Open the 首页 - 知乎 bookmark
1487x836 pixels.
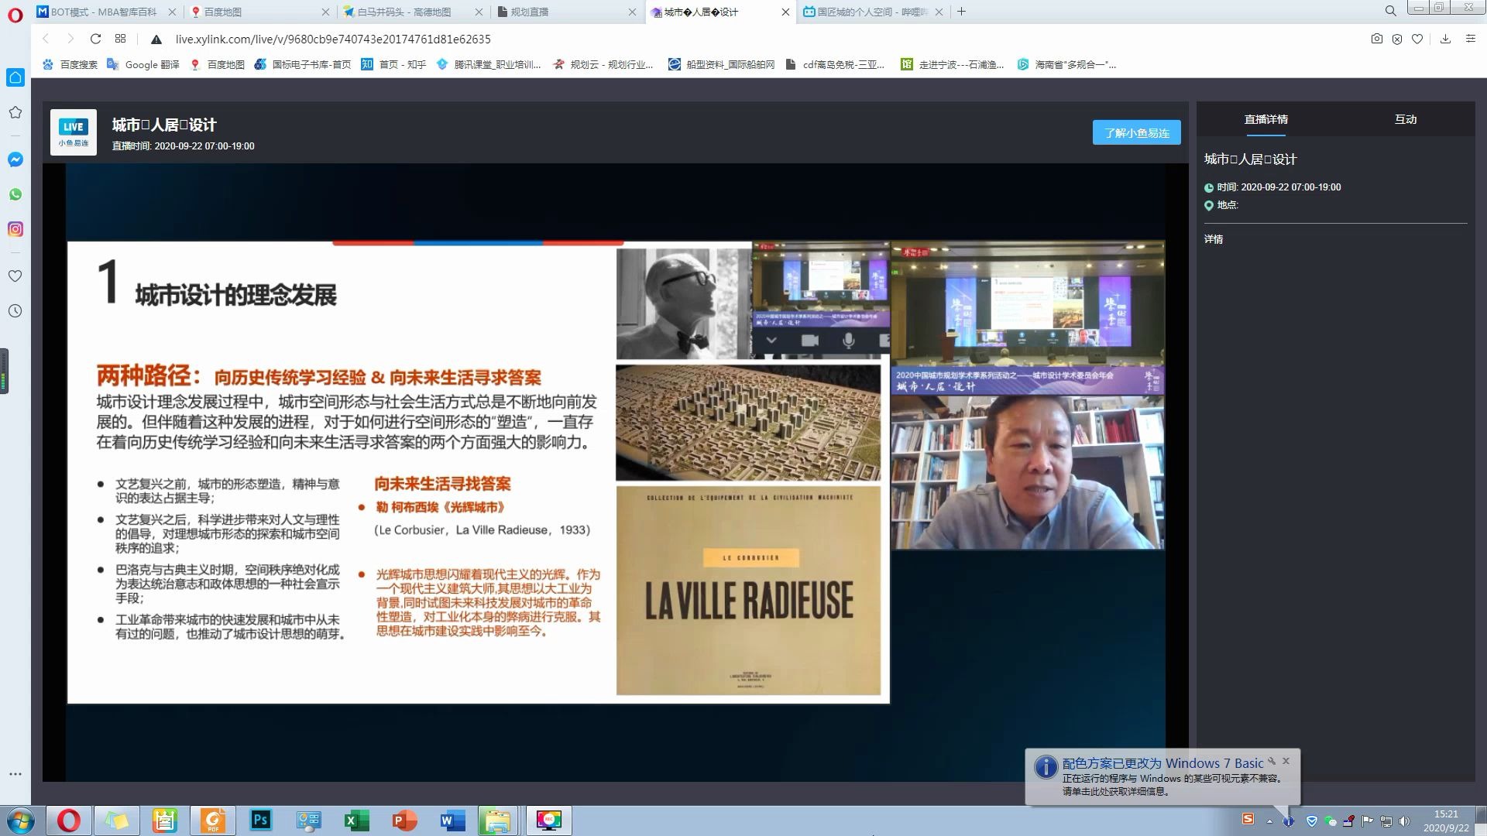point(393,64)
